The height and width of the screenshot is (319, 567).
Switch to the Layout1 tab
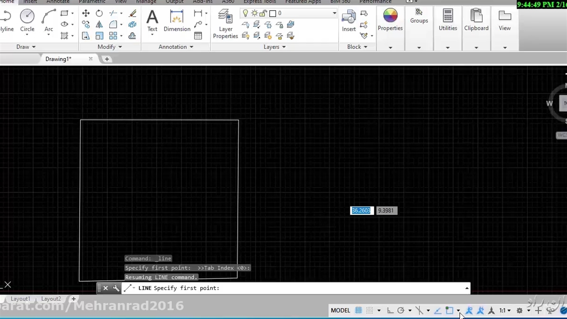click(x=20, y=299)
